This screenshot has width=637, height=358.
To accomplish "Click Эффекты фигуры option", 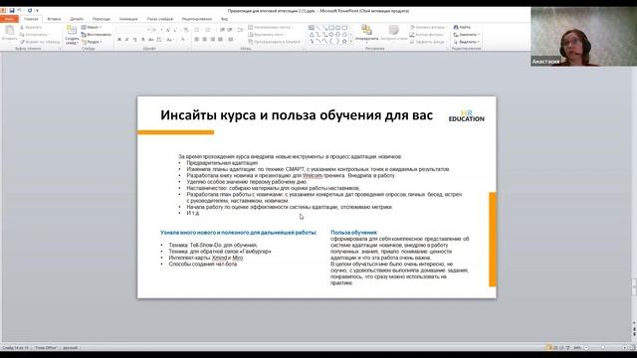I will [x=428, y=42].
